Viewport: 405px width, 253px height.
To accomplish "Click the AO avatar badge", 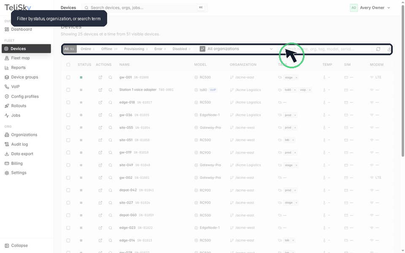I will click(354, 8).
